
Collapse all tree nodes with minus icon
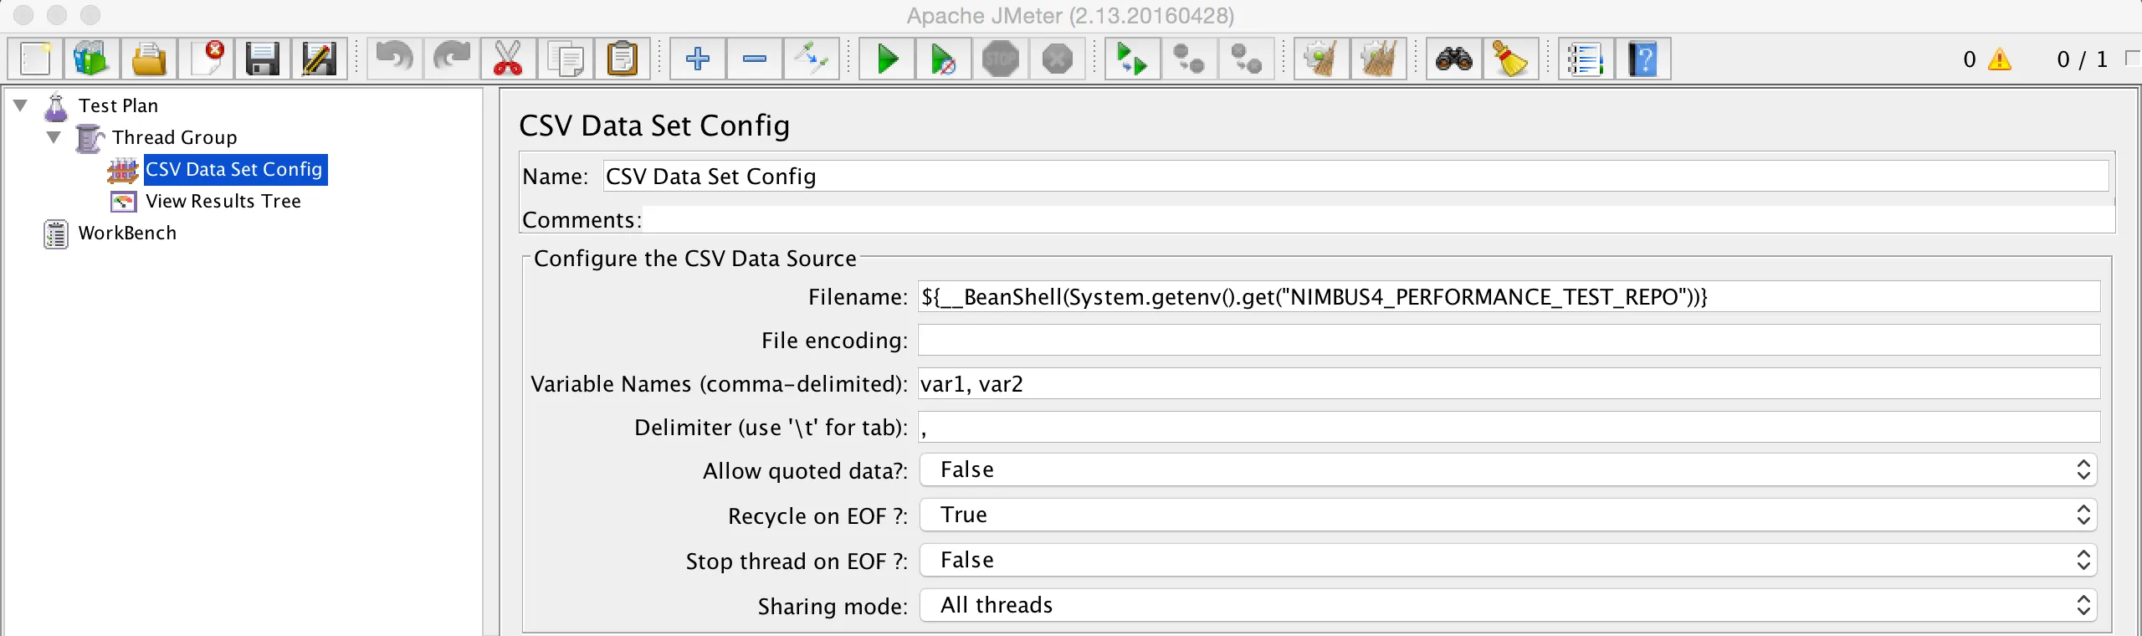click(x=754, y=59)
